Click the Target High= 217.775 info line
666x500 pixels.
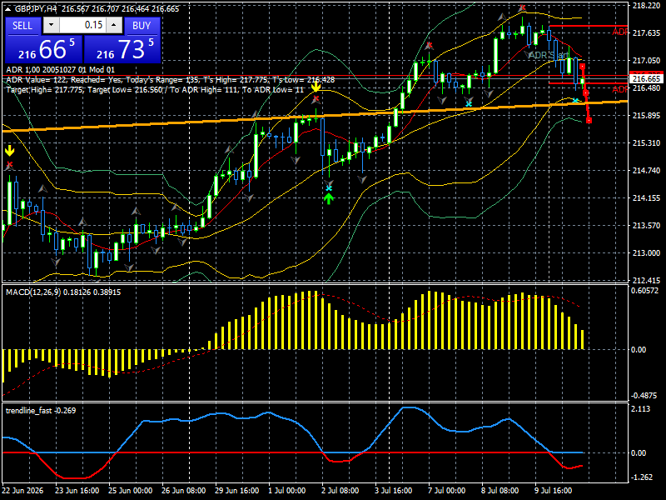pos(155,90)
